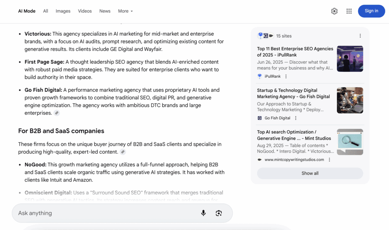Click link icon after Go Fish Digital paragraph
Image resolution: width=389 pixels, height=230 pixels.
[57, 113]
